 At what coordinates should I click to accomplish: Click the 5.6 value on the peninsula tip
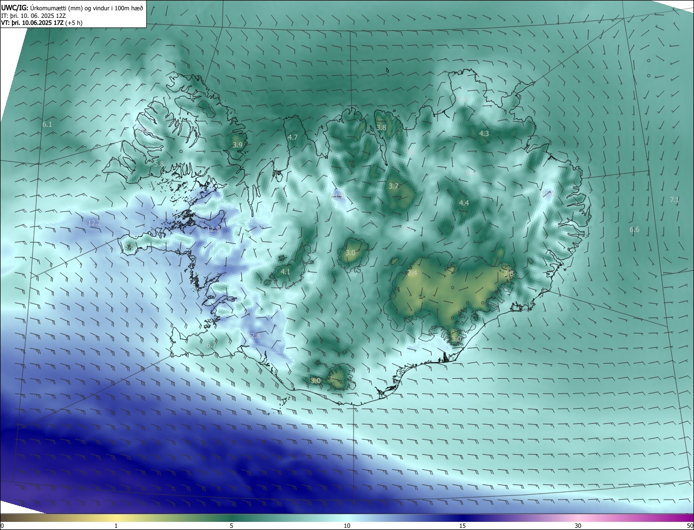point(130,248)
